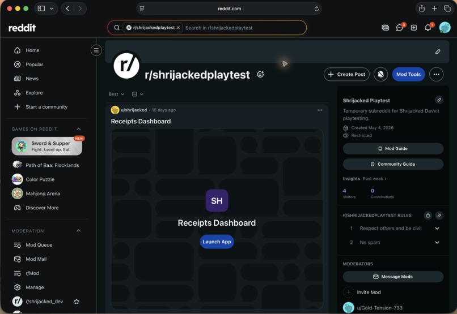Open community emoji status icon

(260, 75)
